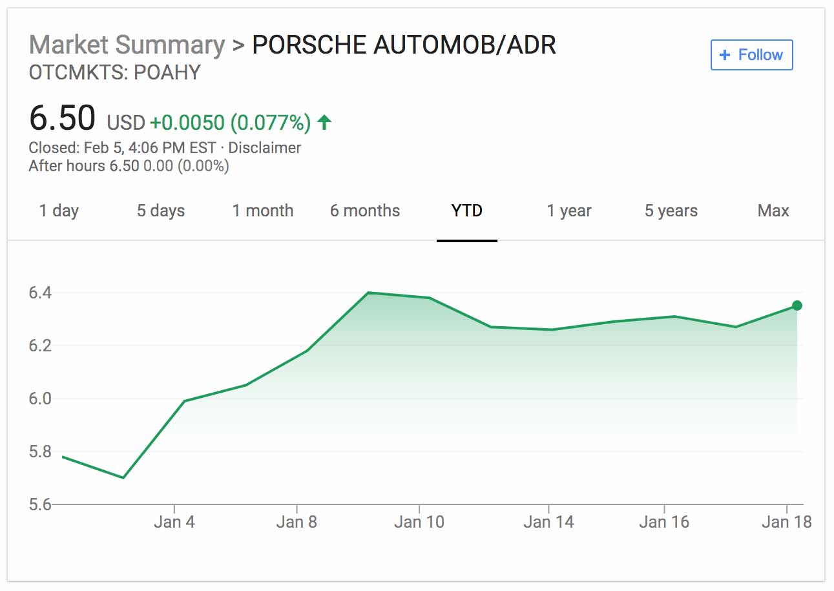View the 1 year range
The width and height of the screenshot is (834, 591).
pyautogui.click(x=569, y=211)
